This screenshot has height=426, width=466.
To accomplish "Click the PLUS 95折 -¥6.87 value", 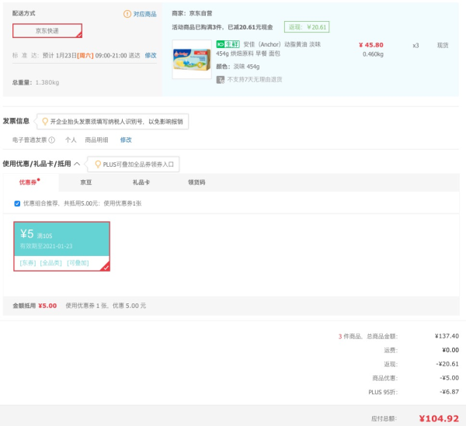I will click(x=450, y=392).
